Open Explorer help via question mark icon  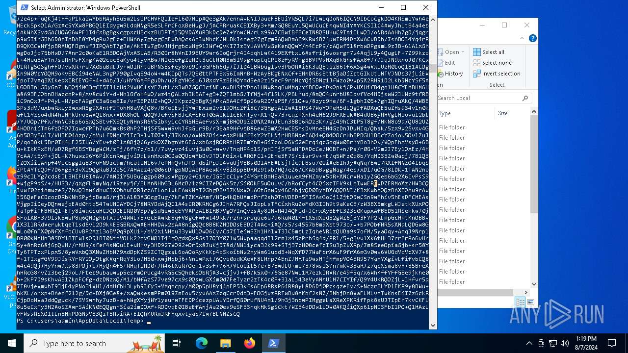[x=532, y=38]
